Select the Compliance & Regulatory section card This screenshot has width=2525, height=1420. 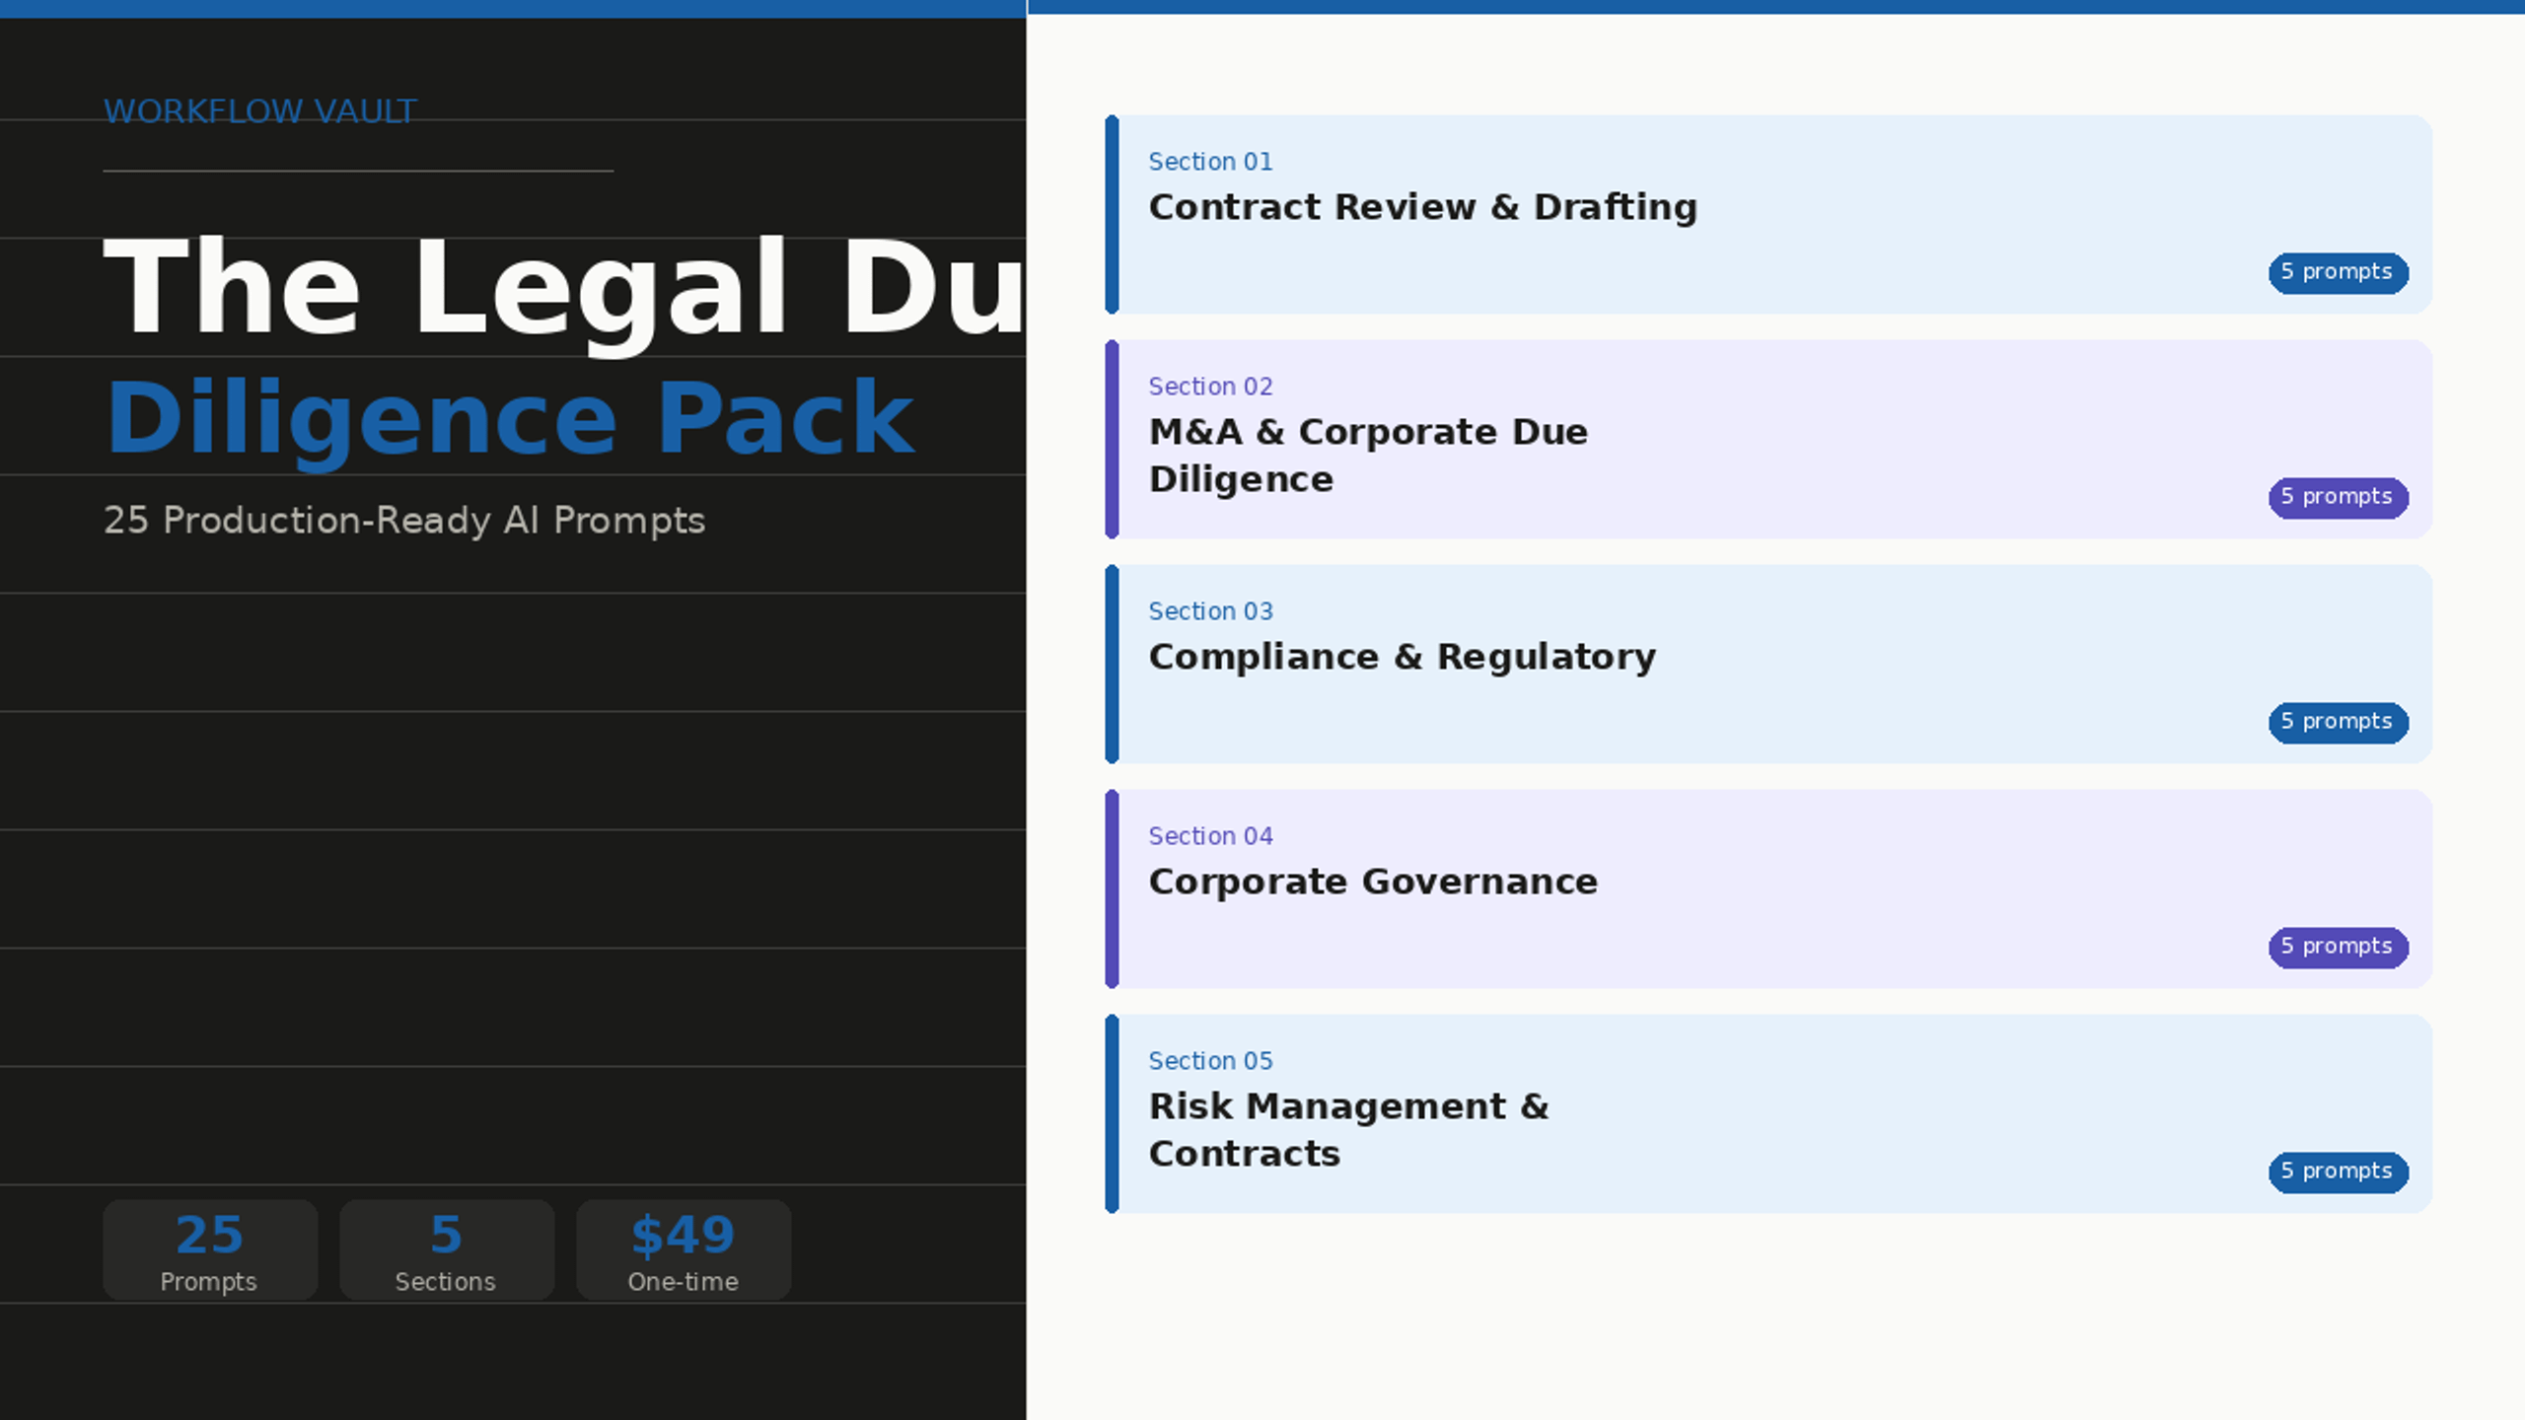[x=1768, y=664]
